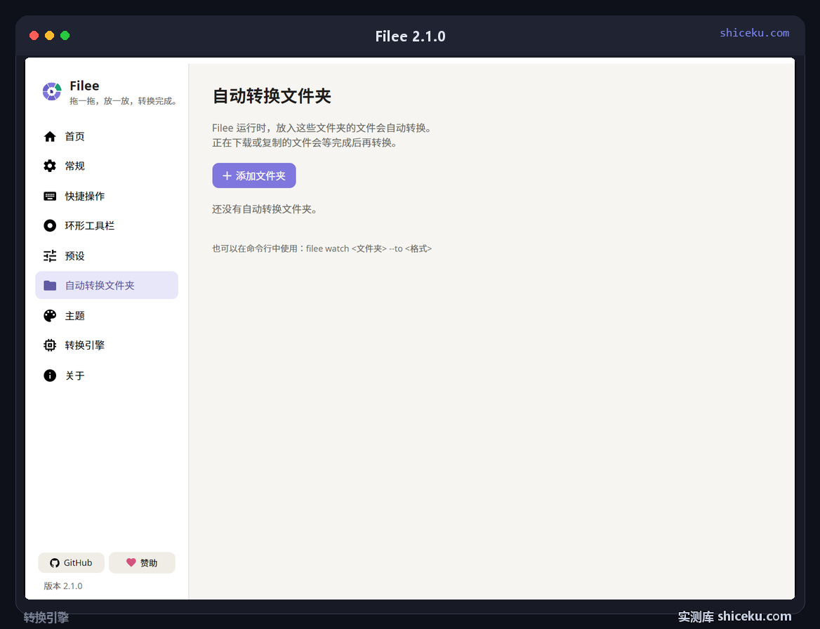
Task: Click the sliders icon for 预设
Action: click(x=50, y=256)
